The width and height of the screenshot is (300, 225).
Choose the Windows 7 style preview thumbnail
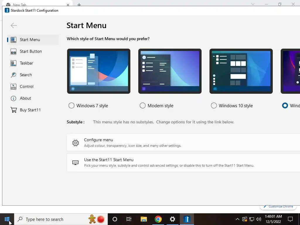click(x=99, y=71)
